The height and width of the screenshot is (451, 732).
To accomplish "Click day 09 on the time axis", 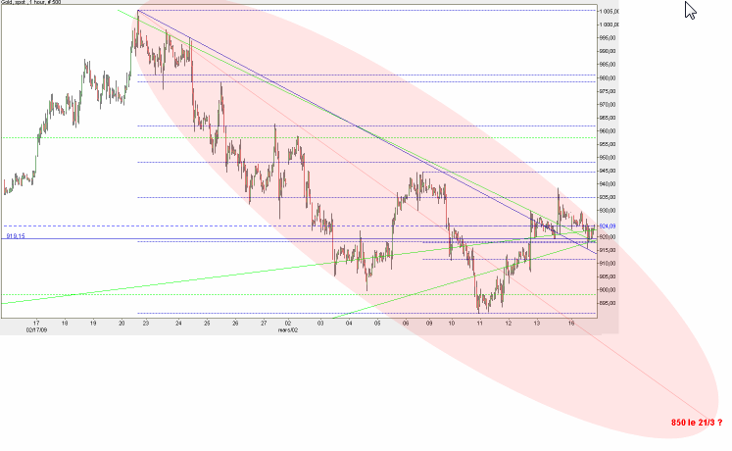I will (x=429, y=323).
